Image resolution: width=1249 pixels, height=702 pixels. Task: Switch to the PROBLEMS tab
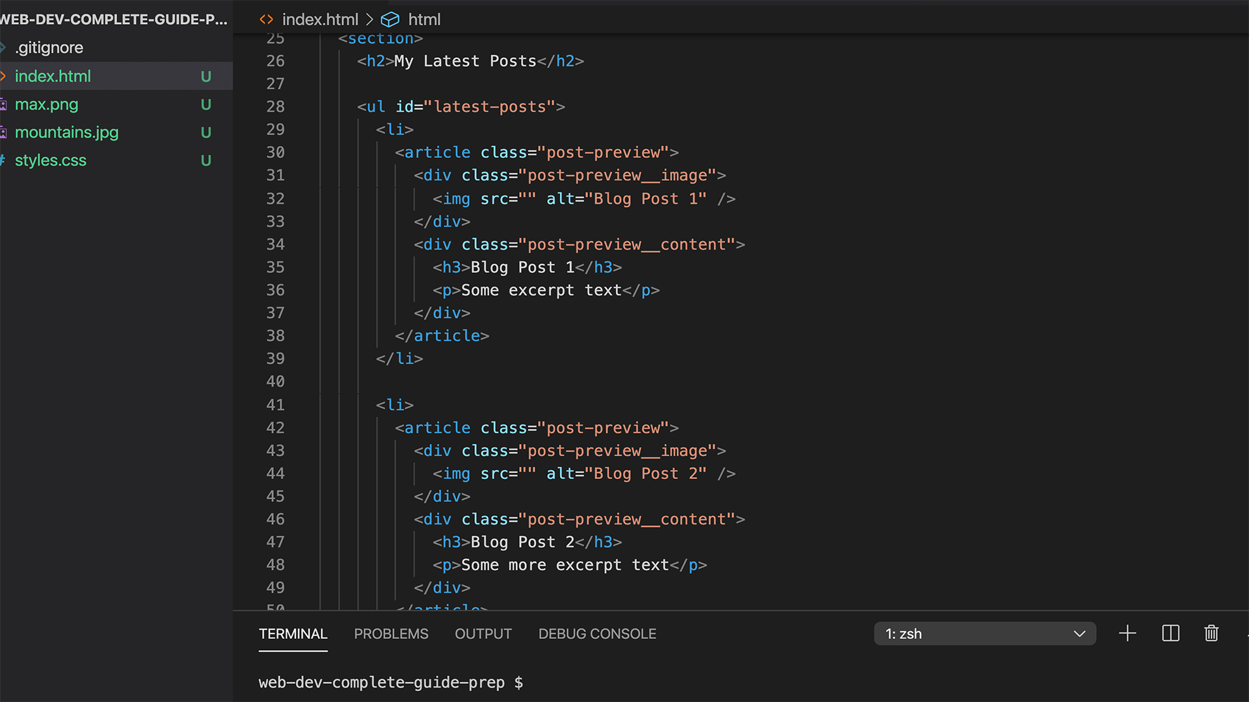click(391, 633)
